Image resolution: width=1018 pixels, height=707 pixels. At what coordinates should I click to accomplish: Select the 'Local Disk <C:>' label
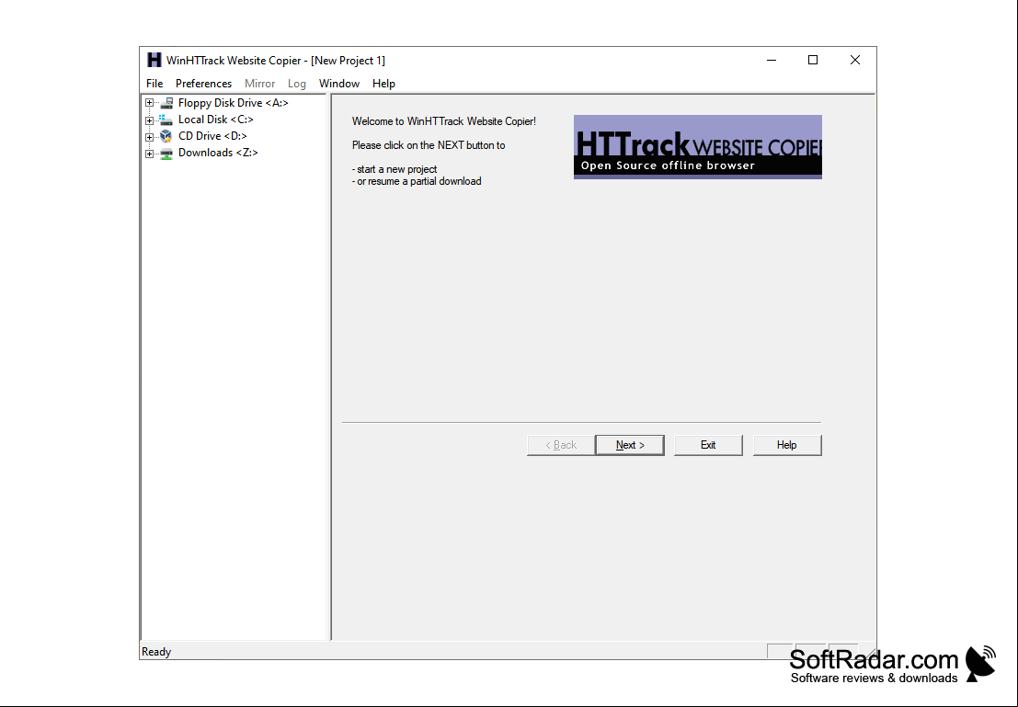pyautogui.click(x=215, y=120)
